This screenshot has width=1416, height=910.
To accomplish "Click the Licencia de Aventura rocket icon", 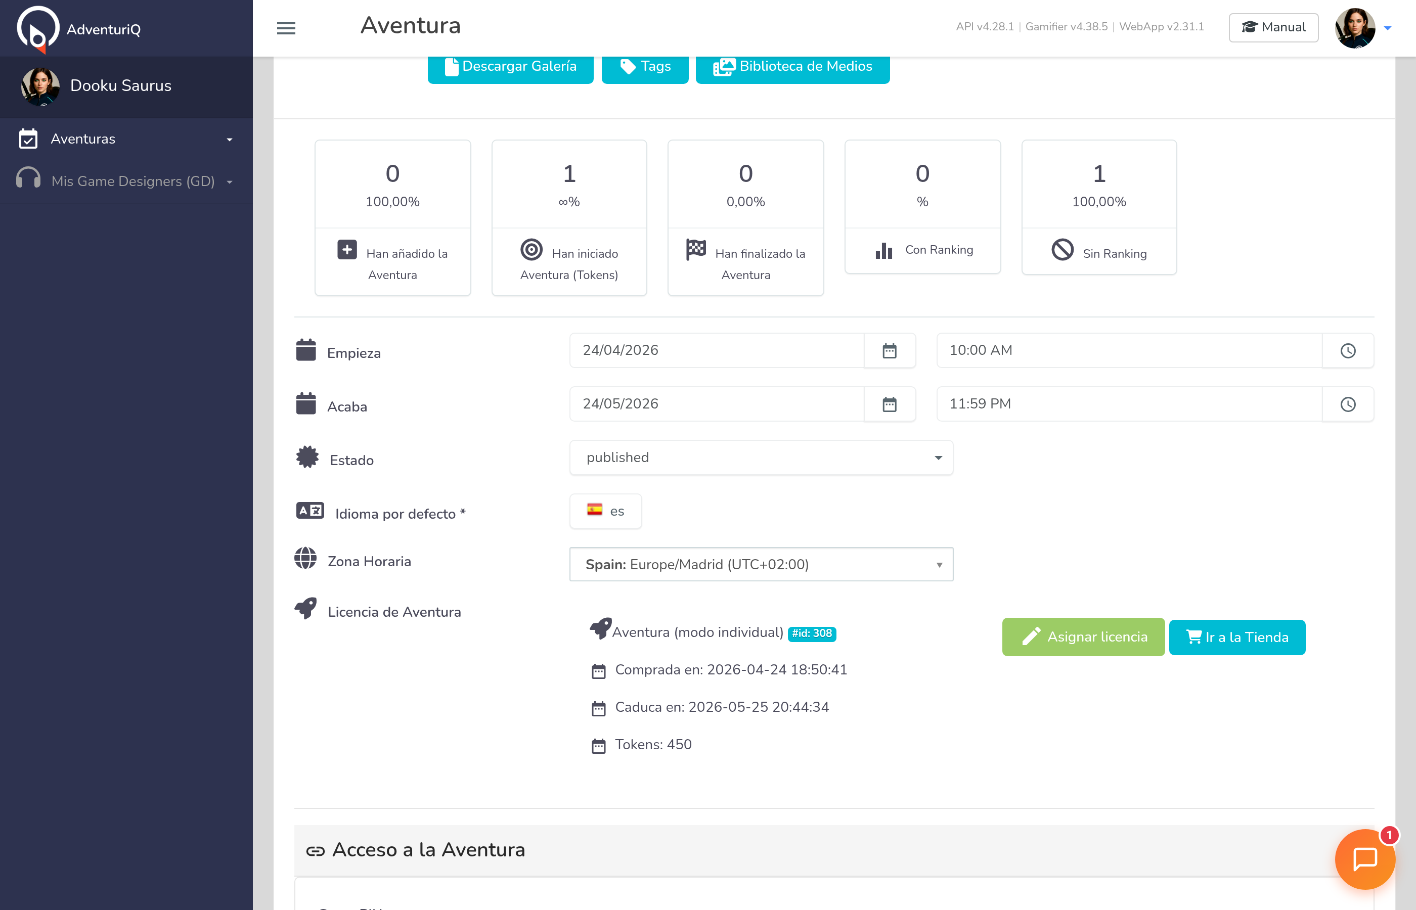I will 305,608.
